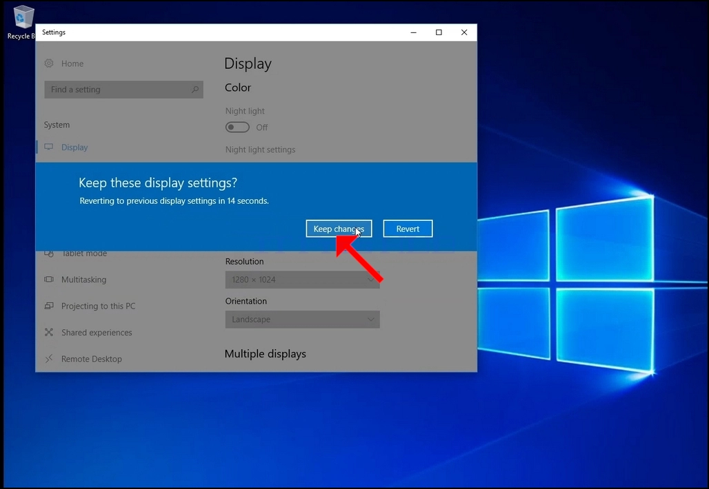Open Night light settings link
Image resolution: width=709 pixels, height=489 pixels.
click(260, 149)
